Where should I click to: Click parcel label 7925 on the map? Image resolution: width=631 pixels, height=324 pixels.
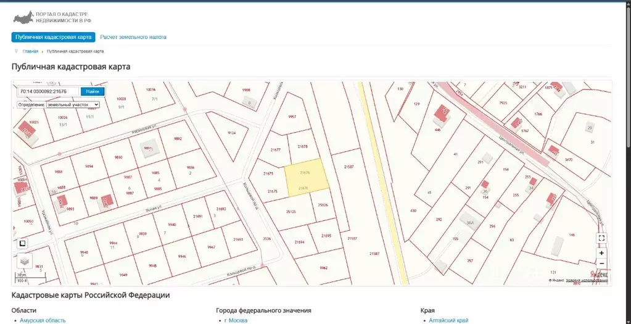click(503, 103)
